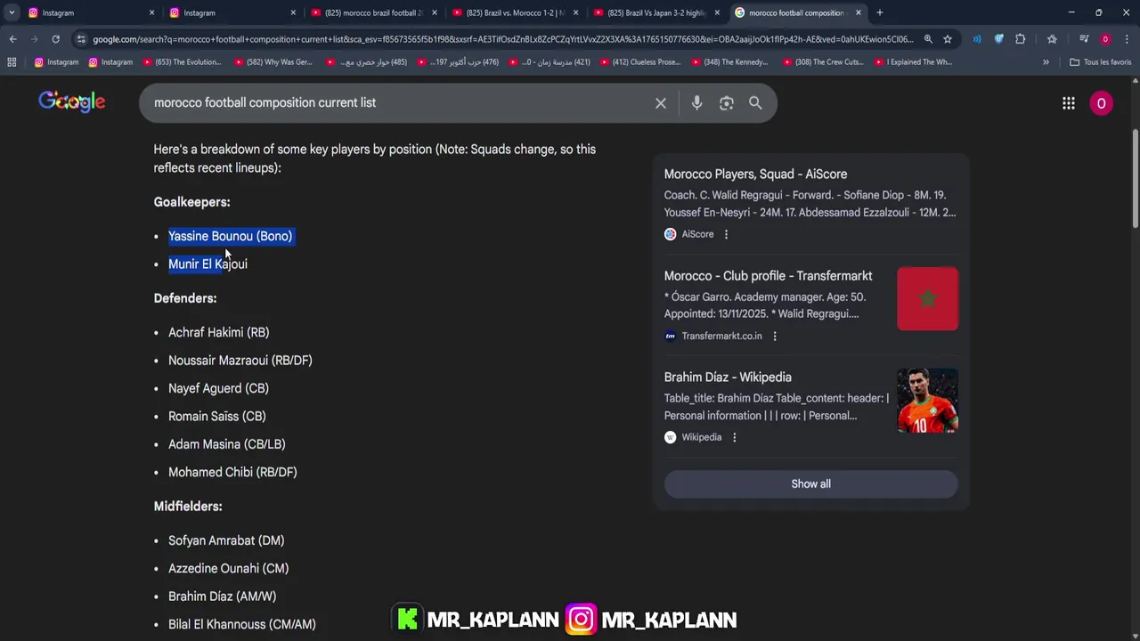Image resolution: width=1140 pixels, height=641 pixels.
Task: Open more options for Transfermarkt.co.in result
Action: pyautogui.click(x=775, y=336)
